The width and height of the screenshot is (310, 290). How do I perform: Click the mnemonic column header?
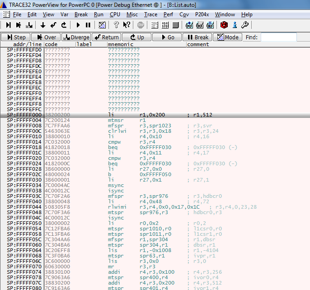tap(121, 44)
